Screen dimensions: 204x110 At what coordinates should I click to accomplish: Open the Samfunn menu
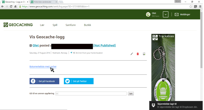(x=70, y=25)
